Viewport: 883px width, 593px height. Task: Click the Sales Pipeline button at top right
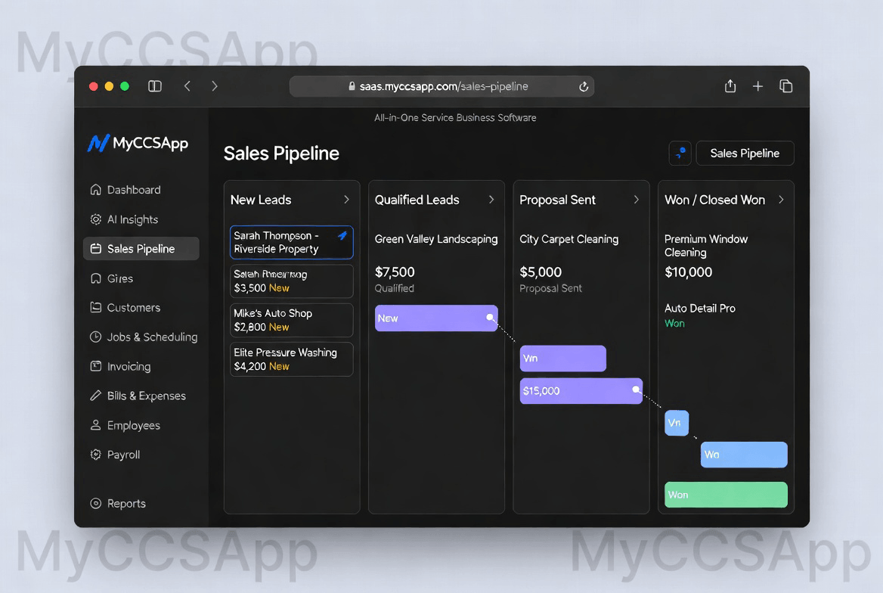[745, 154]
